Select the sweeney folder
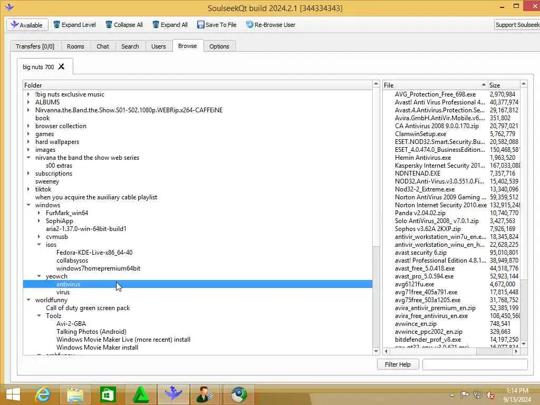 tap(47, 181)
